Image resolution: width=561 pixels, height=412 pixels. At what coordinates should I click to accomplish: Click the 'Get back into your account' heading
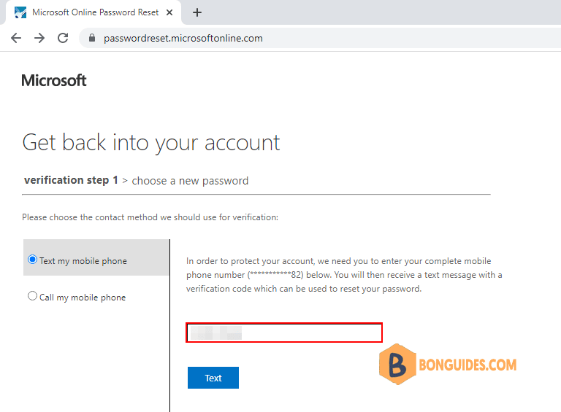pyautogui.click(x=151, y=143)
